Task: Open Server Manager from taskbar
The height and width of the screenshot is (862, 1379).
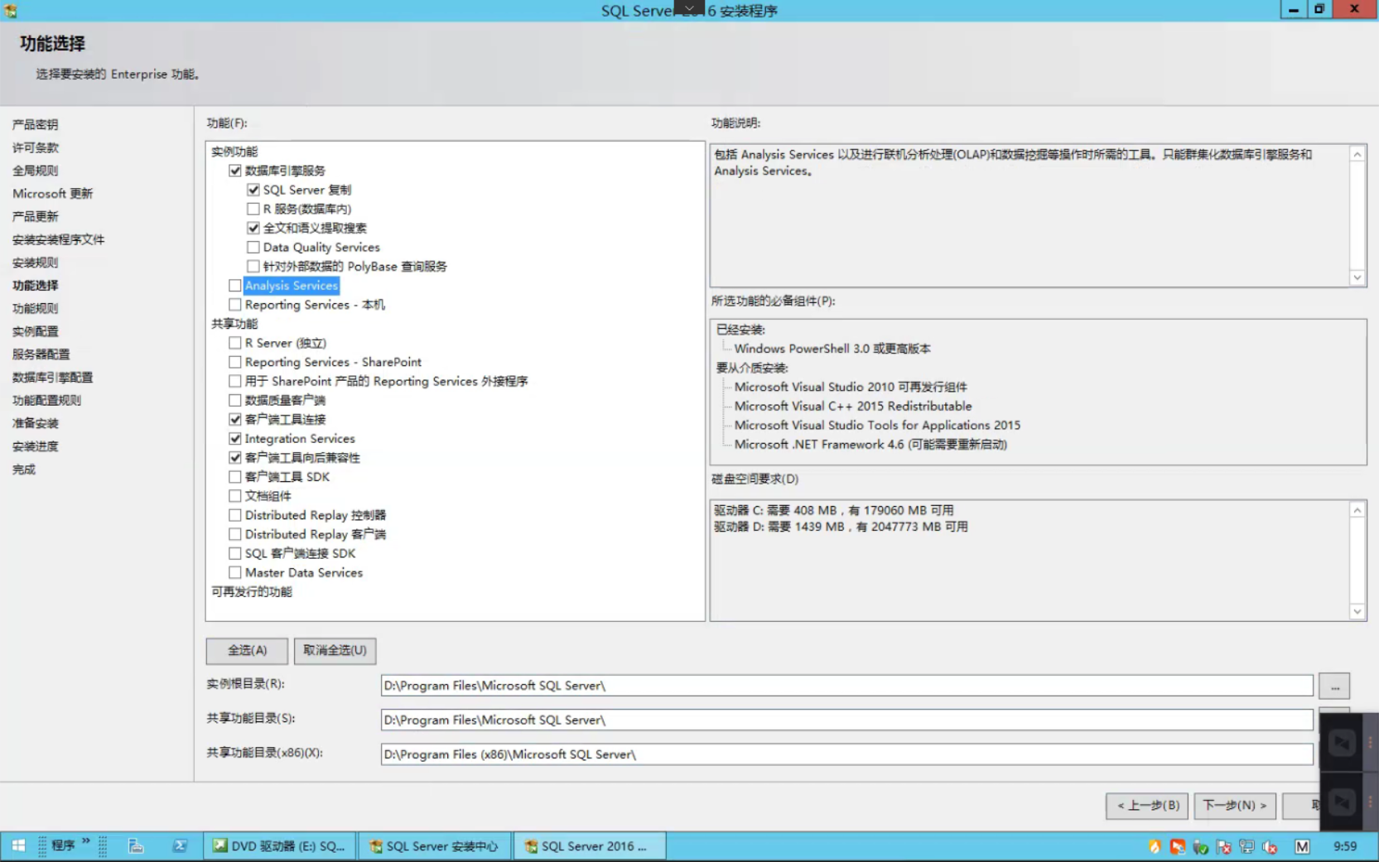Action: tap(136, 845)
